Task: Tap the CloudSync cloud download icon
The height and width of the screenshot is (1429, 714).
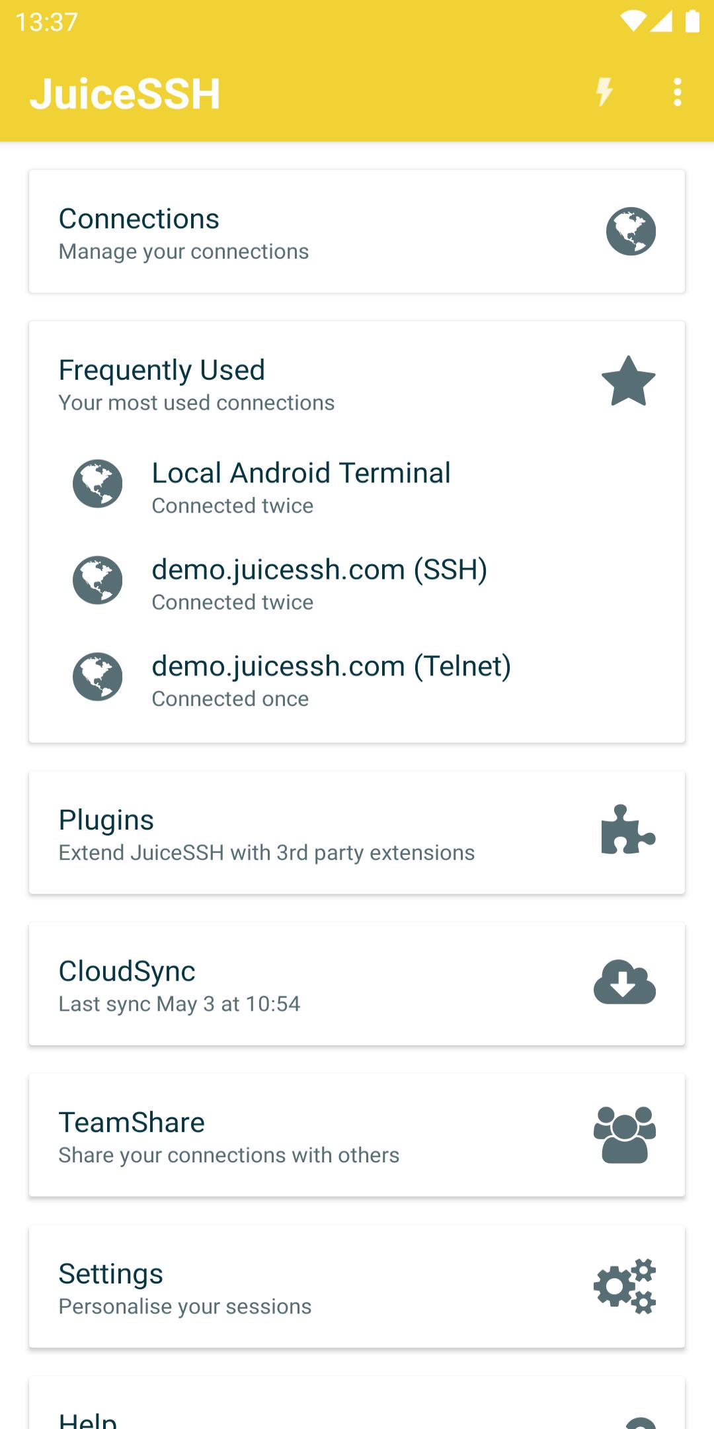Action: (x=625, y=982)
